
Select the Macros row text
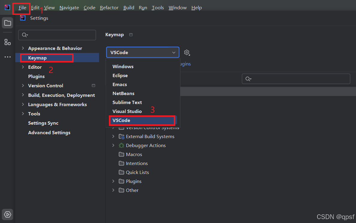coord(134,155)
